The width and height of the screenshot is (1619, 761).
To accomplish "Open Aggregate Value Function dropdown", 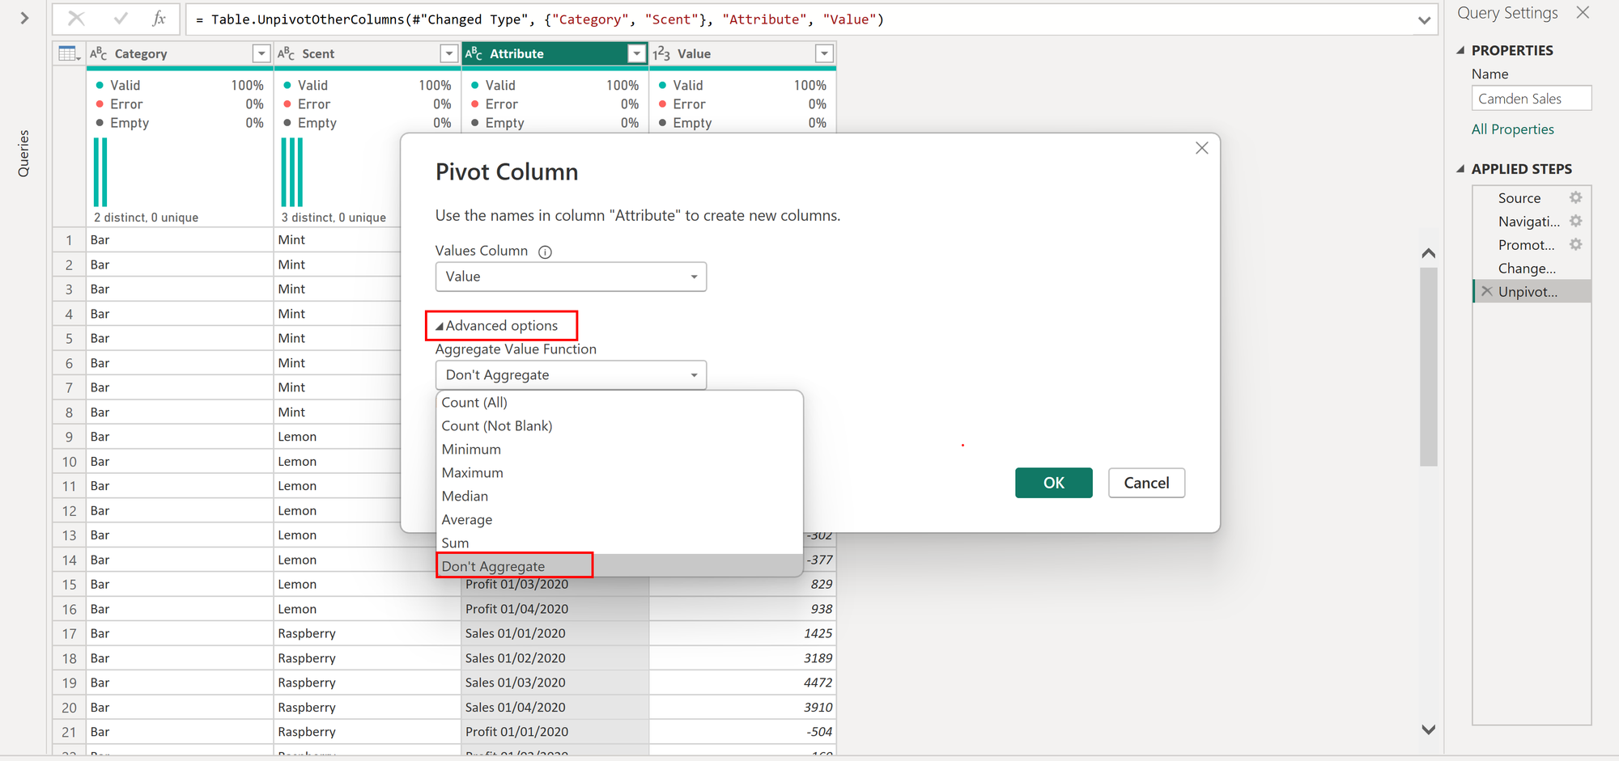I will point(571,375).
